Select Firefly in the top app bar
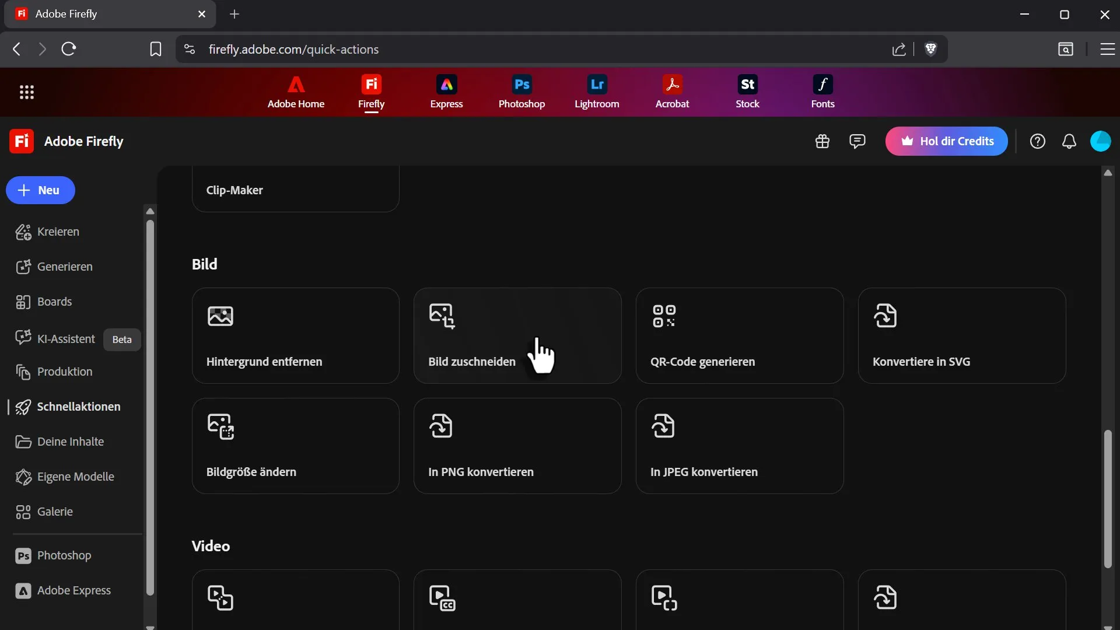Image resolution: width=1120 pixels, height=630 pixels. click(371, 92)
